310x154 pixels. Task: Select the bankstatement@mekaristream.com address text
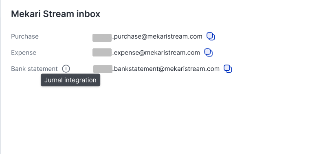pos(166,69)
